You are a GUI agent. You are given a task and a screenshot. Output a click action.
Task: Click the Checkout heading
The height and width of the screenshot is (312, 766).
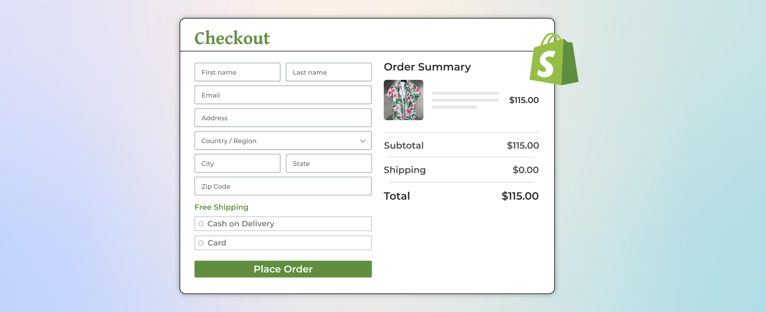pyautogui.click(x=232, y=38)
